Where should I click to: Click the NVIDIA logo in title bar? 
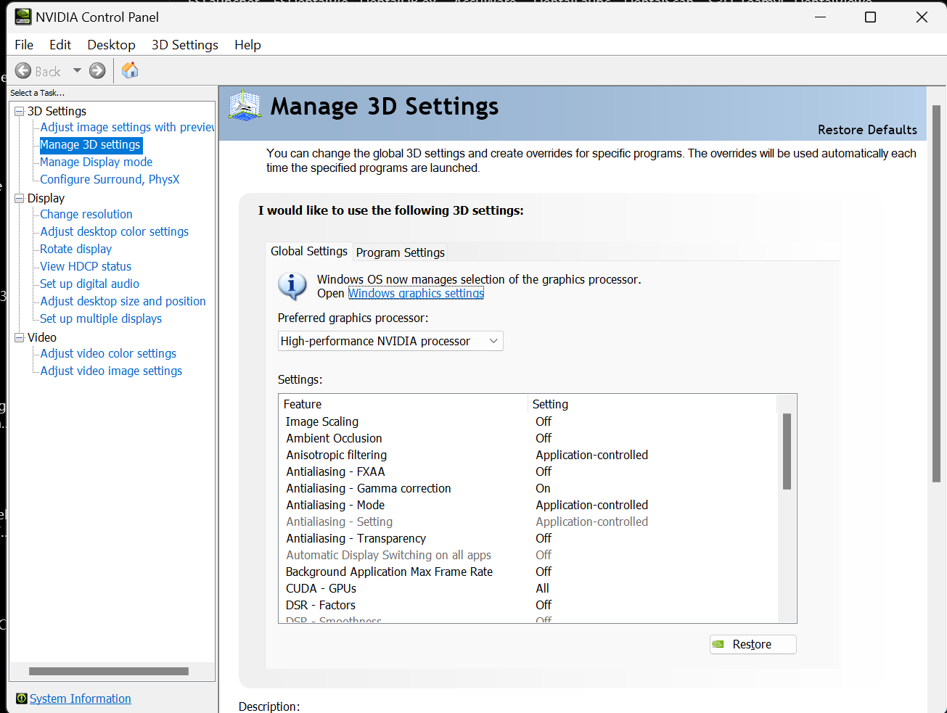pos(23,17)
